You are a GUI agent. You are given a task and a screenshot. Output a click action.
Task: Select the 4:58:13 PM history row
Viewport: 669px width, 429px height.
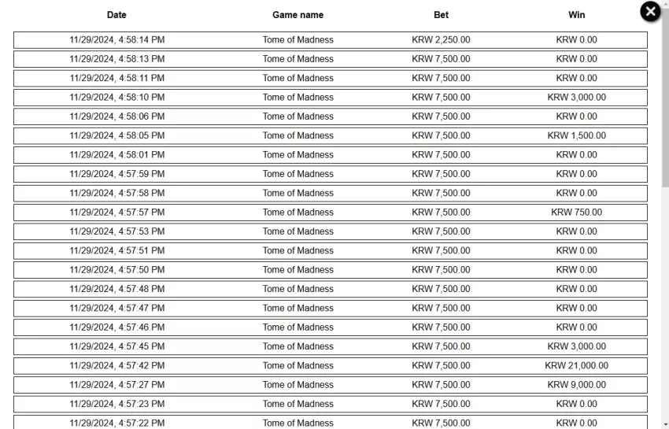pyautogui.click(x=331, y=59)
